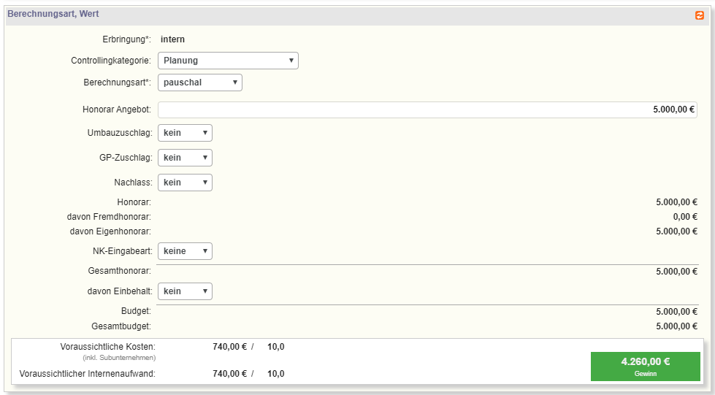This screenshot has width=715, height=395.
Task: Click the Honorar Angebot input field
Action: [x=427, y=110]
